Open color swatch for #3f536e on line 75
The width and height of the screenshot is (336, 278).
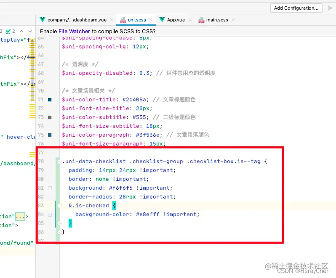pos(50,135)
